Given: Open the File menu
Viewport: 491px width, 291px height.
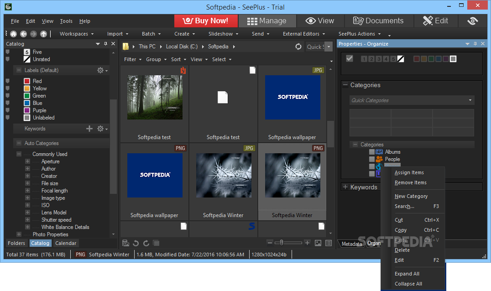Looking at the screenshot, I should (x=15, y=21).
